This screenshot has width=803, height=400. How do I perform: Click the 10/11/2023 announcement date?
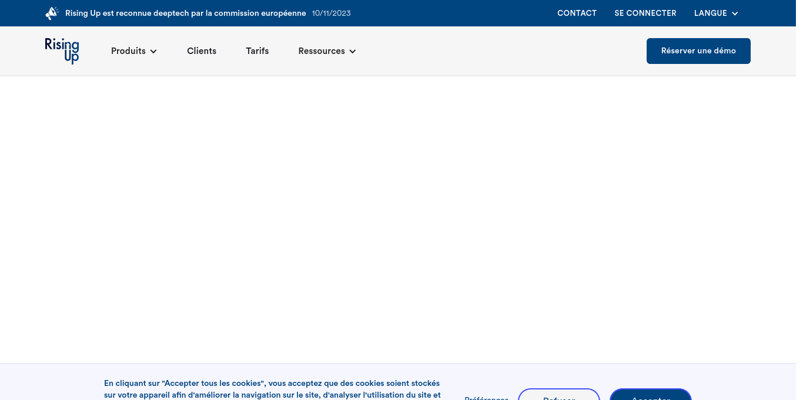[331, 13]
